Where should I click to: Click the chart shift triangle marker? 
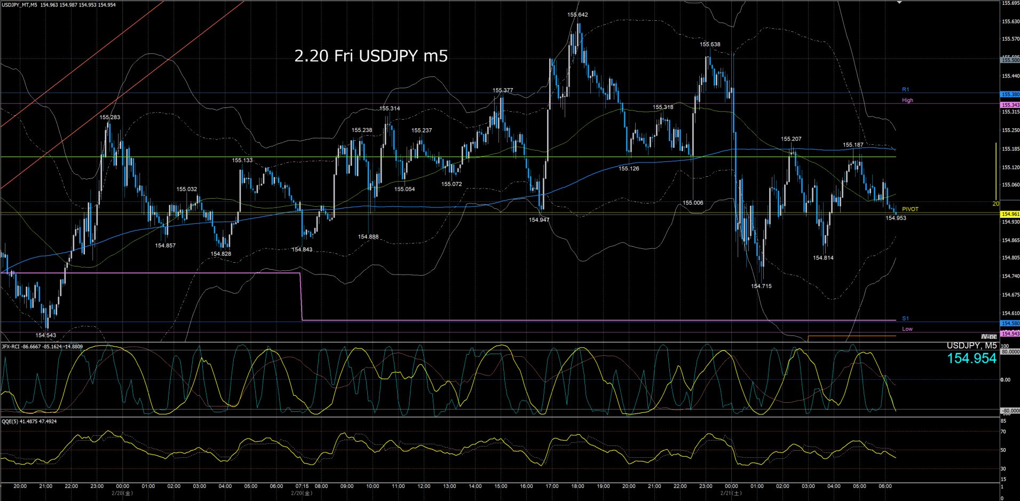pyautogui.click(x=900, y=3)
